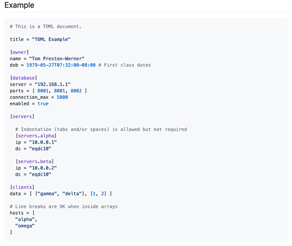This screenshot has height=246, width=292.
Task: Click the "# This is a TOML document." comment
Action: [x=46, y=26]
